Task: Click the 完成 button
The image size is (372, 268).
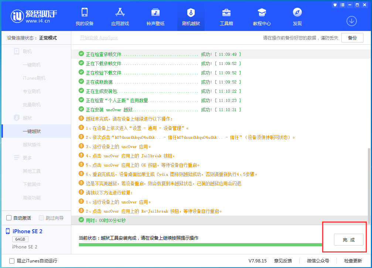Action: (348, 240)
